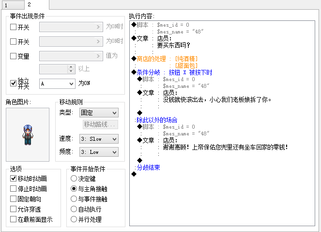Open the first switch selector field
321x232 pixels.
click(x=71, y=27)
